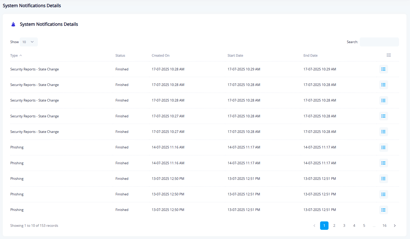
Task: Sort by End Date column header
Action: (x=310, y=56)
